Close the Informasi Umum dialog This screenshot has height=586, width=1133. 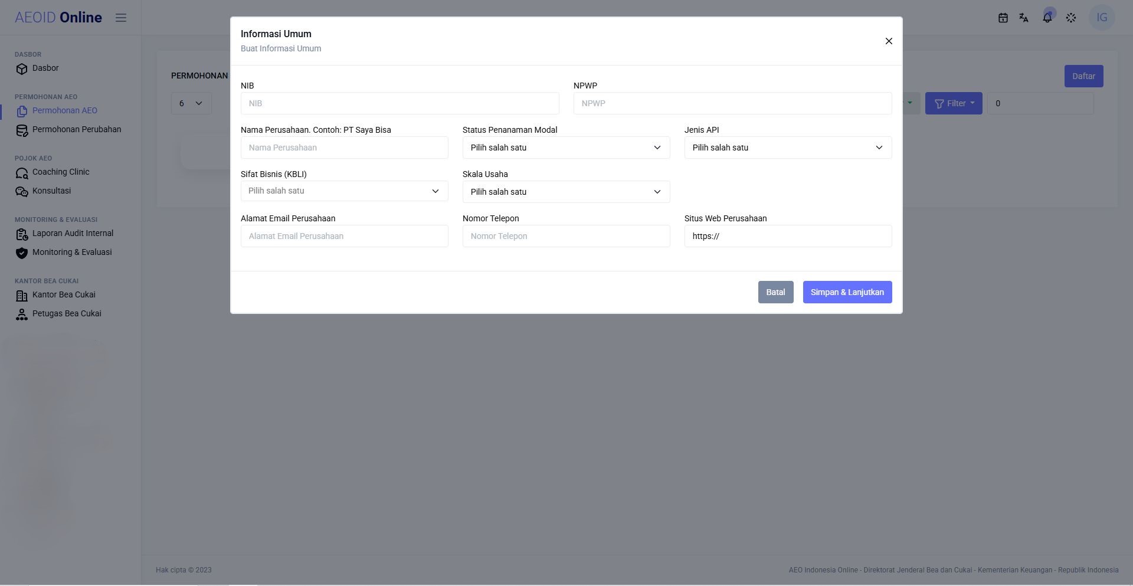[889, 41]
